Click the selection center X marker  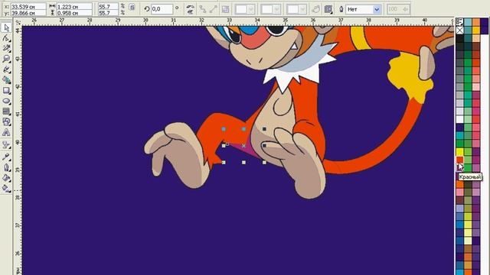243,146
